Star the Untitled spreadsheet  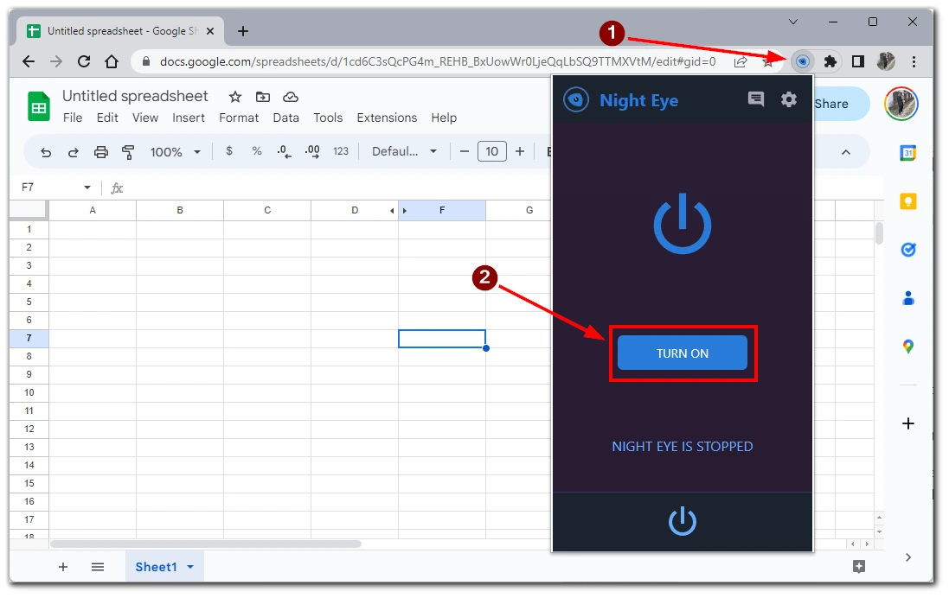coord(235,97)
